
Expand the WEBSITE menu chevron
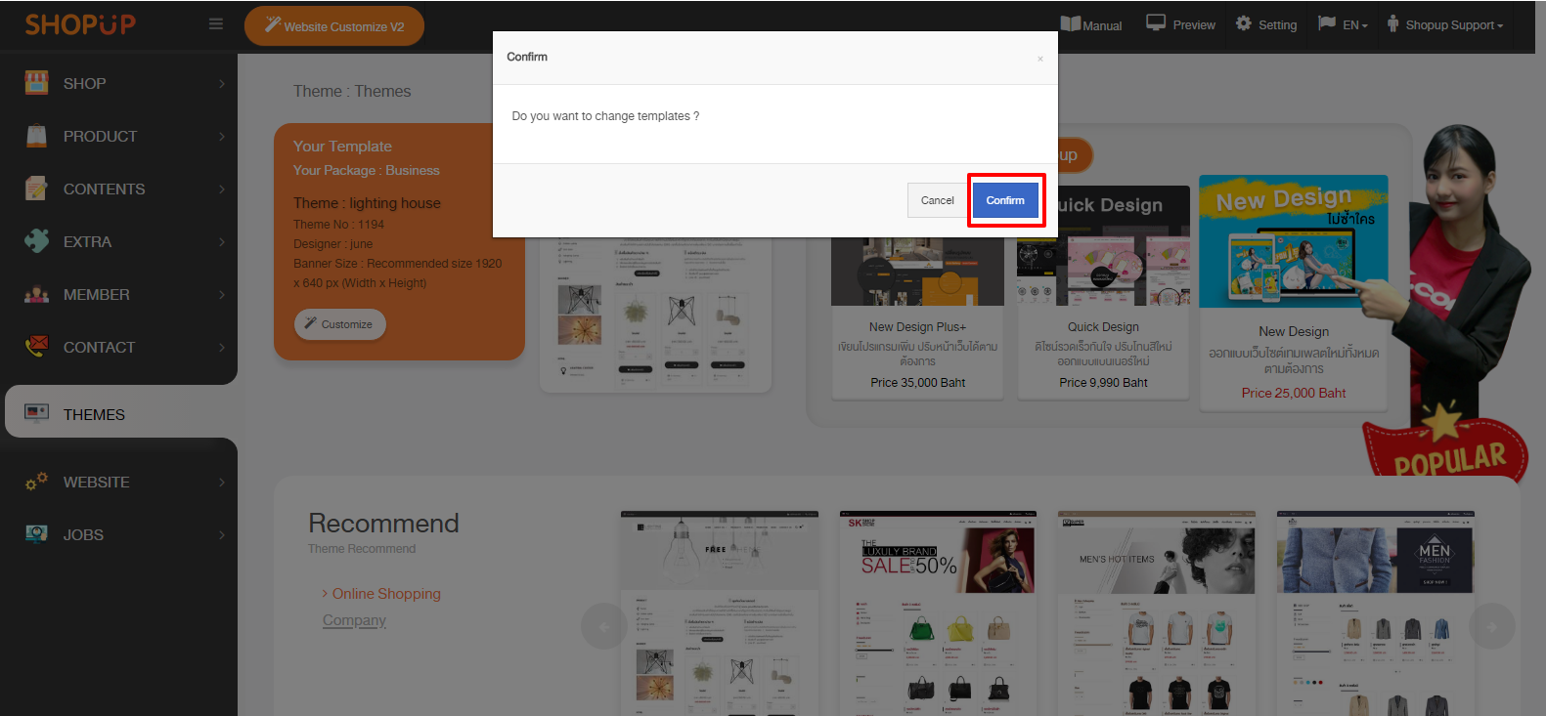(222, 483)
